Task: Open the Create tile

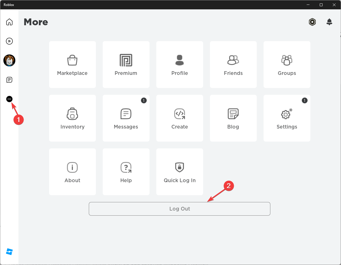Action: click(x=180, y=118)
